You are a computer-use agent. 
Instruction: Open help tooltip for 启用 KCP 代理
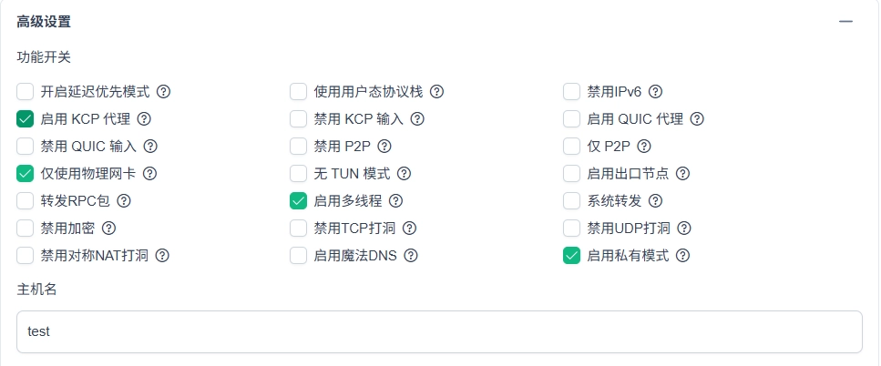pos(144,118)
